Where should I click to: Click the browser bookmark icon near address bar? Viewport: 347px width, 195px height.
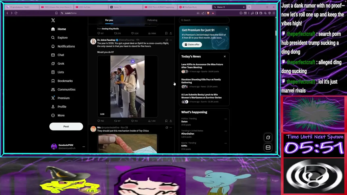point(56,13)
